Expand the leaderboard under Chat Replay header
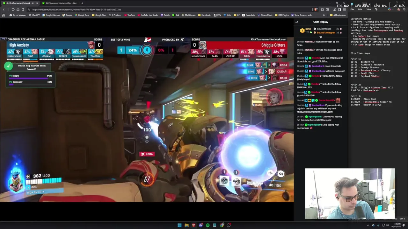 321,37
